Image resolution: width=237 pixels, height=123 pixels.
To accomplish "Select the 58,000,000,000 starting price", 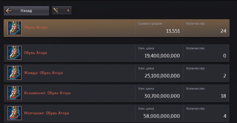I will pos(161,116).
